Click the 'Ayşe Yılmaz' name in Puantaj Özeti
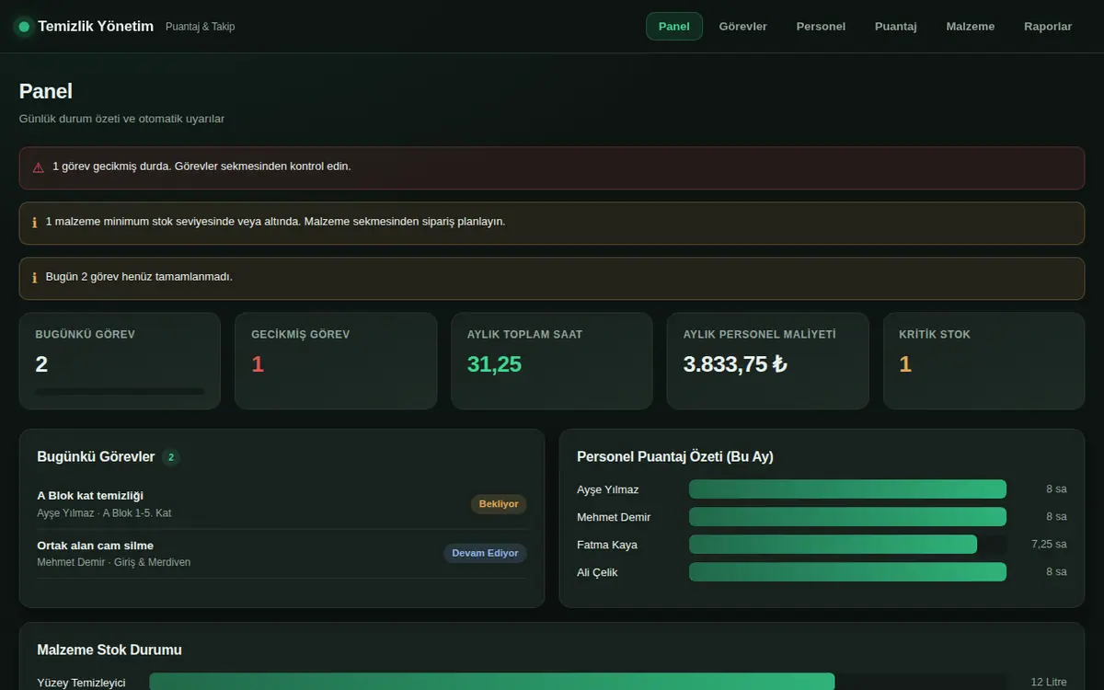This screenshot has height=690, width=1104. click(x=607, y=489)
